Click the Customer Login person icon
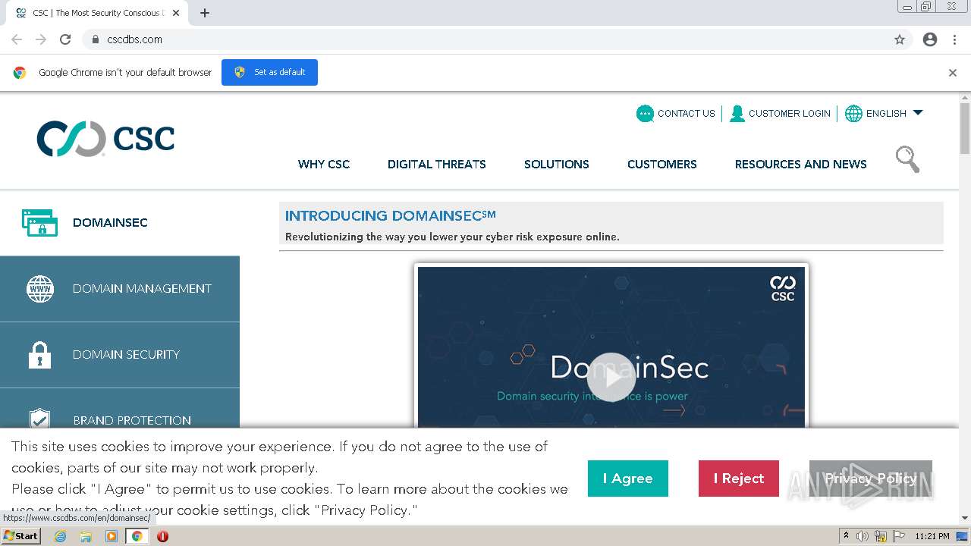Screen dimensions: 971x546 tap(737, 114)
